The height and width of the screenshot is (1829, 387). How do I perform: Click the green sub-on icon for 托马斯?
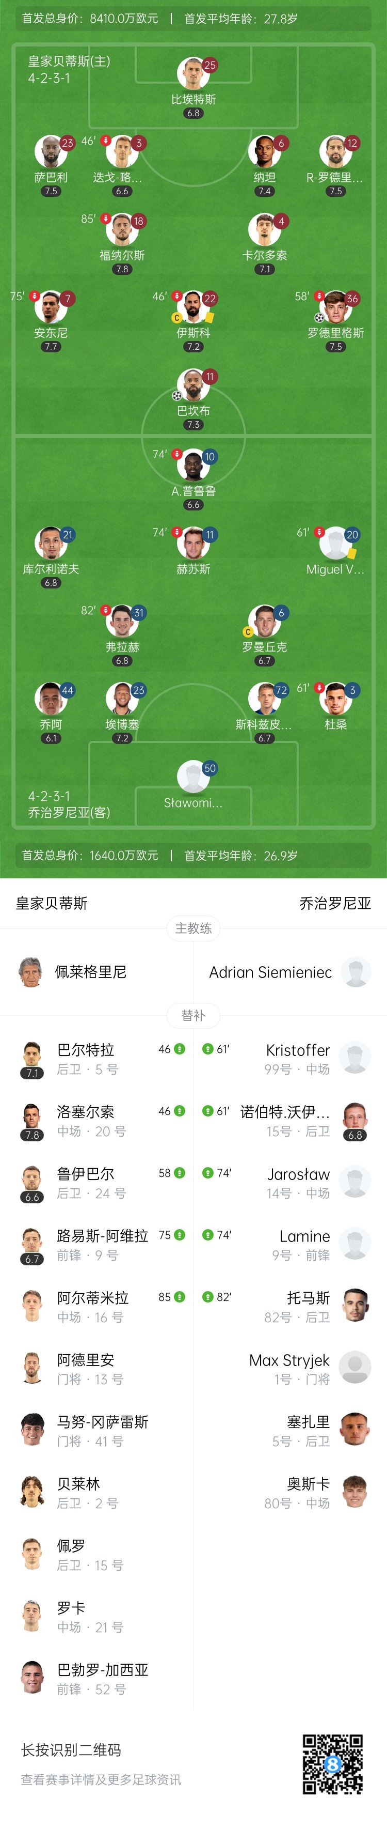(207, 1296)
